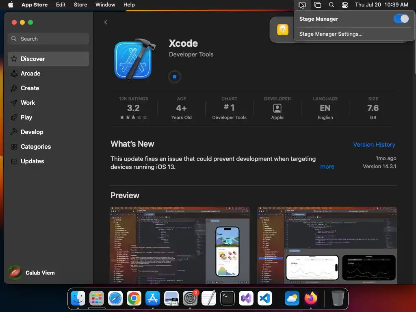Select Work in the sidebar
416x312 pixels.
[x=48, y=103]
